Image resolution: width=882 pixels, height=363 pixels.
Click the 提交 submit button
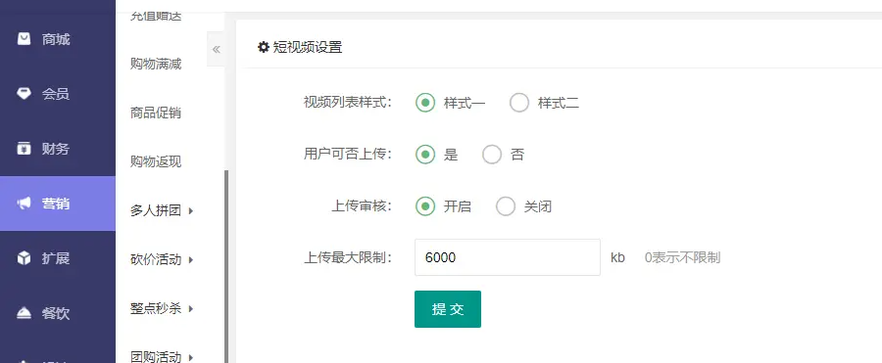tap(448, 309)
